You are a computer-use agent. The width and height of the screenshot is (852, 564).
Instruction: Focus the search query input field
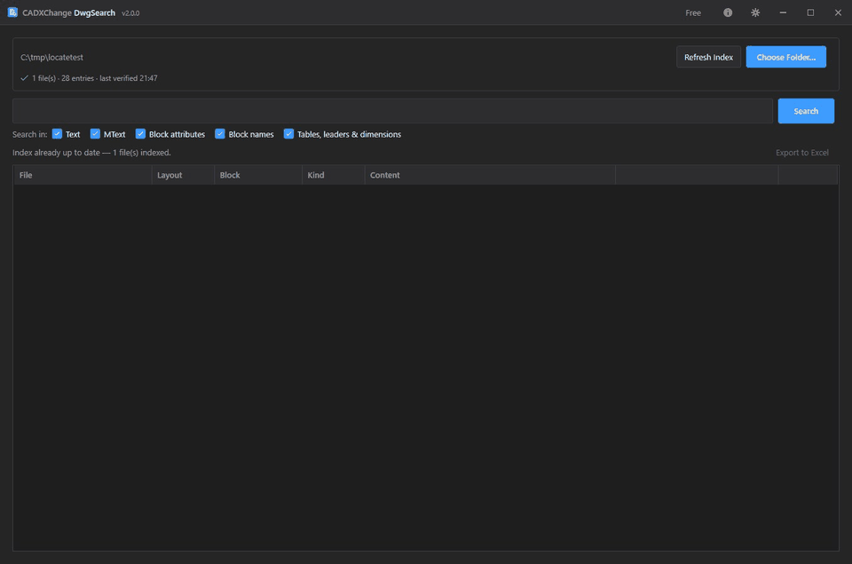[x=392, y=111]
